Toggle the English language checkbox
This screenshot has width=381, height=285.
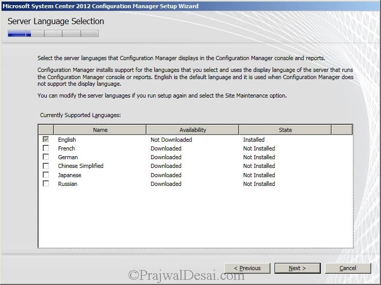point(46,139)
